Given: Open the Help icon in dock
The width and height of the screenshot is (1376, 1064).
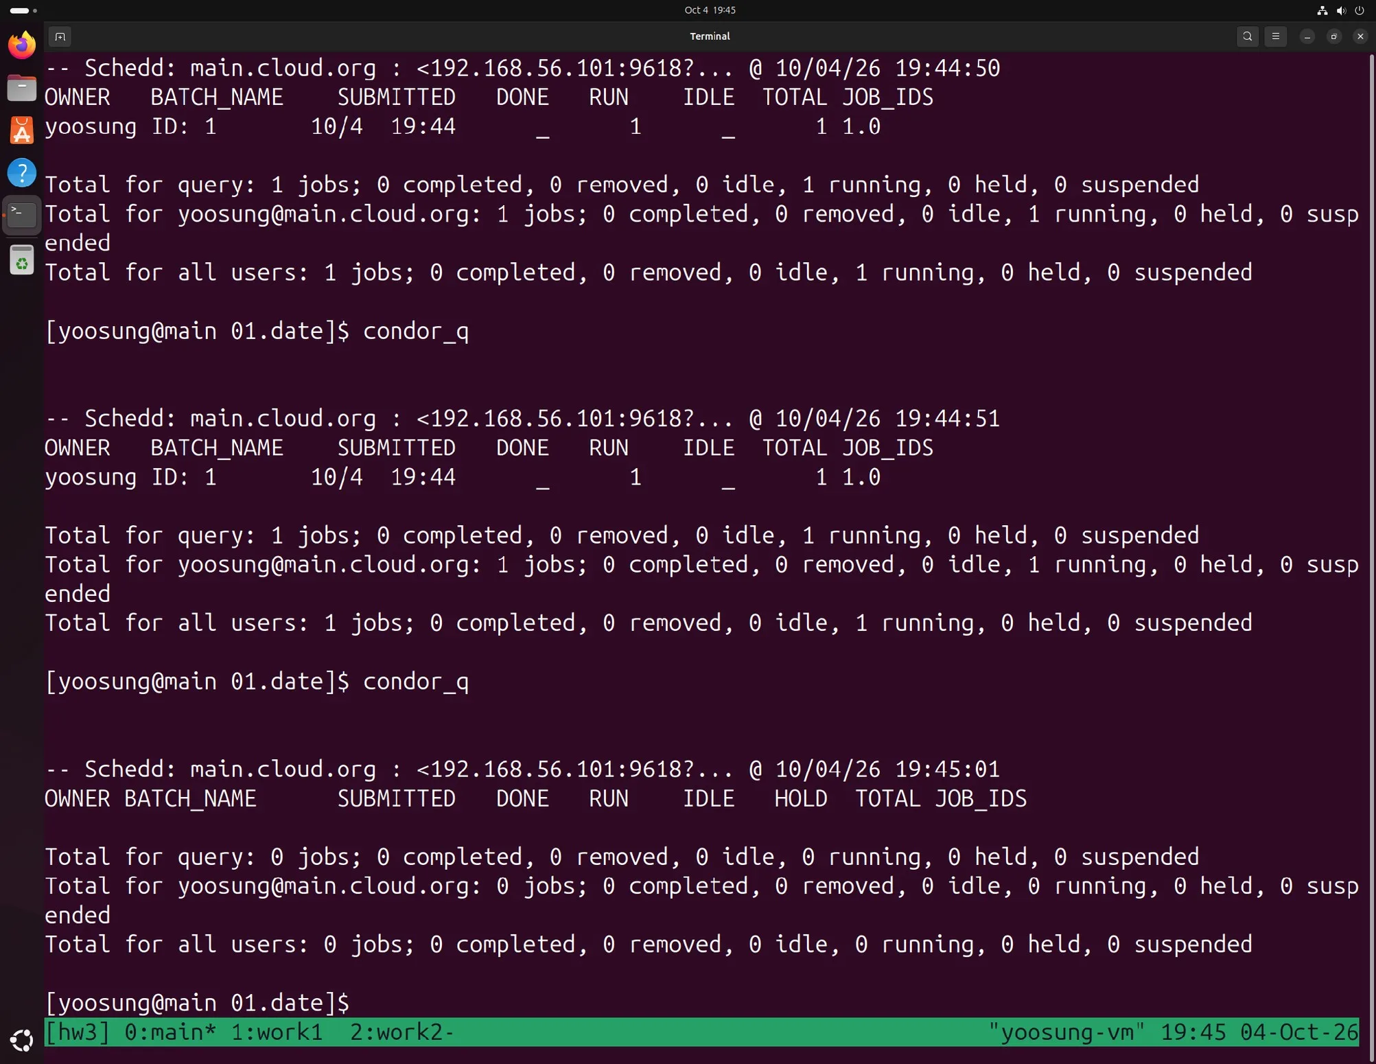Looking at the screenshot, I should [x=22, y=173].
